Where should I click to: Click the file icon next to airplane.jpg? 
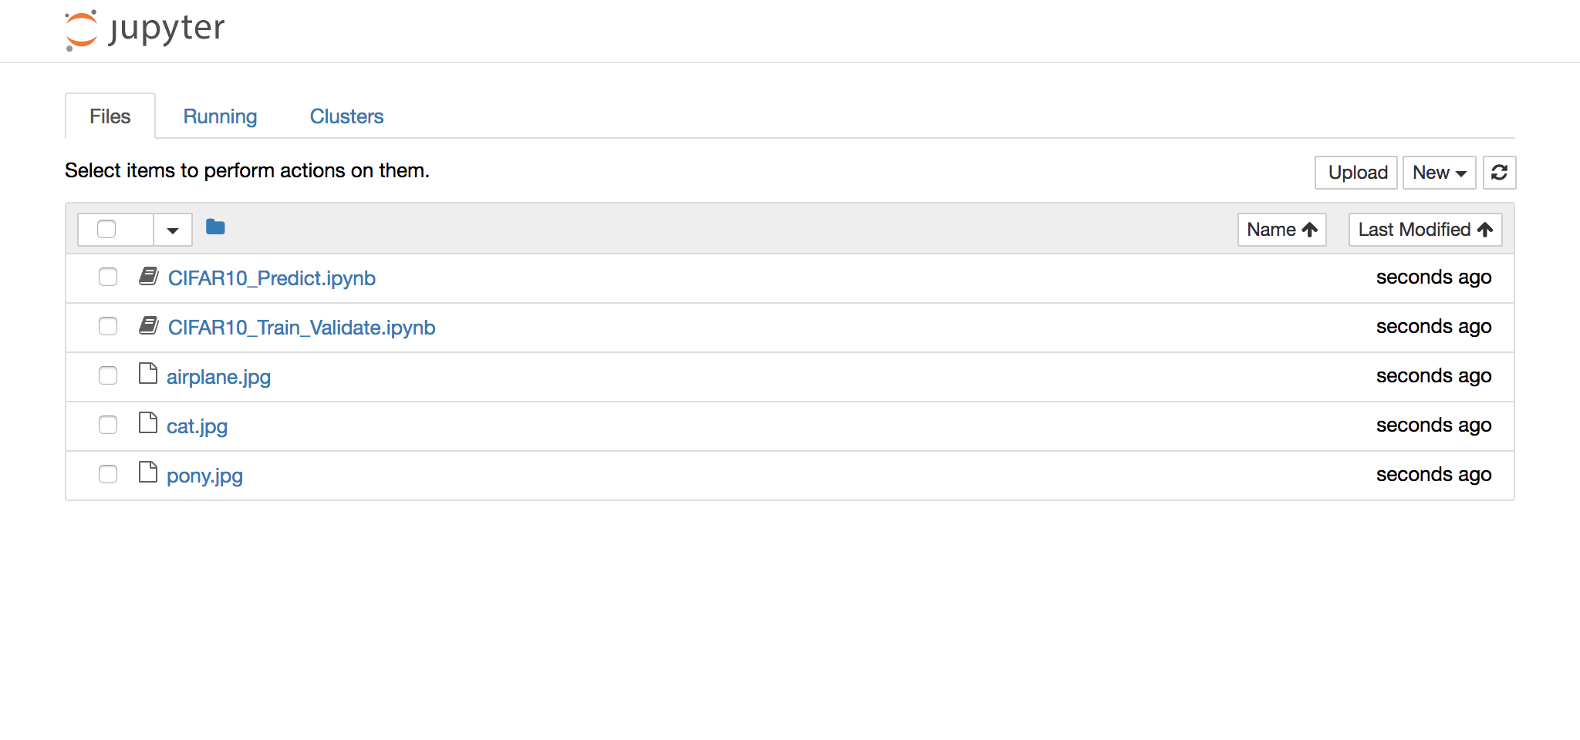click(147, 375)
